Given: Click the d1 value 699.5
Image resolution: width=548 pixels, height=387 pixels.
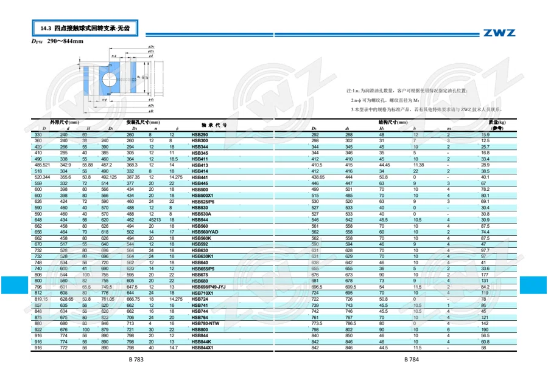Looking at the screenshot, I should 351,287.
